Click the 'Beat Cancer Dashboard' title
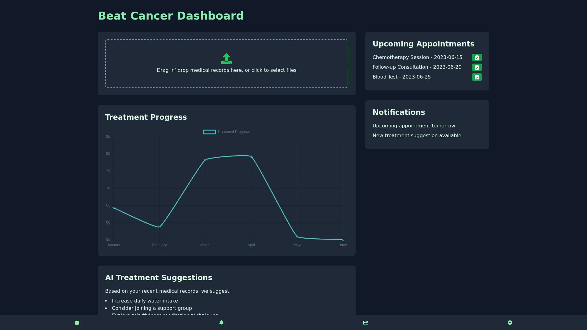587x330 pixels. (171, 16)
